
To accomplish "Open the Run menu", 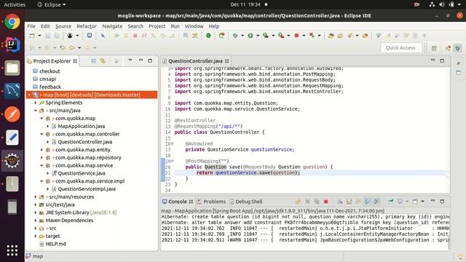I will pyautogui.click(x=175, y=26).
